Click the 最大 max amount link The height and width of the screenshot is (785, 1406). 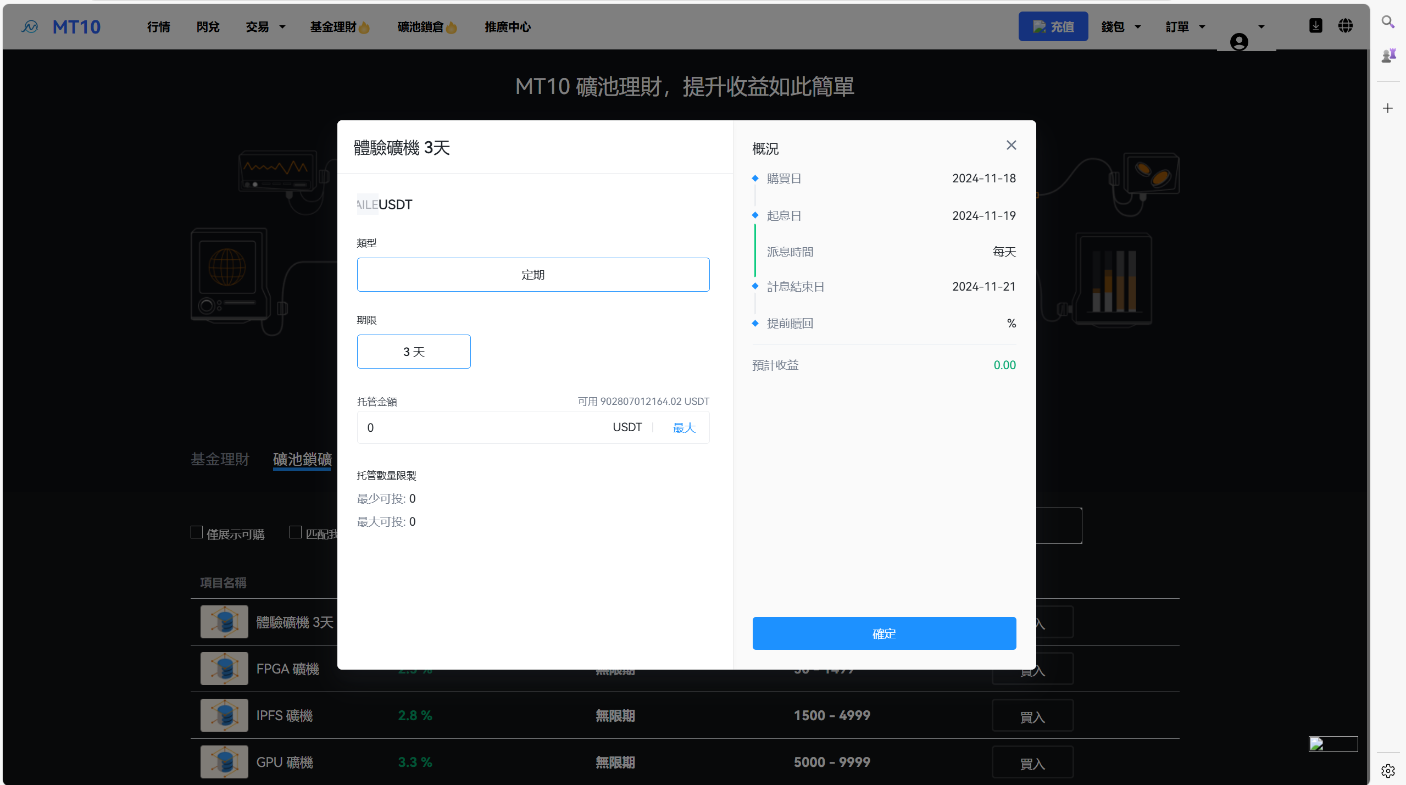point(684,427)
